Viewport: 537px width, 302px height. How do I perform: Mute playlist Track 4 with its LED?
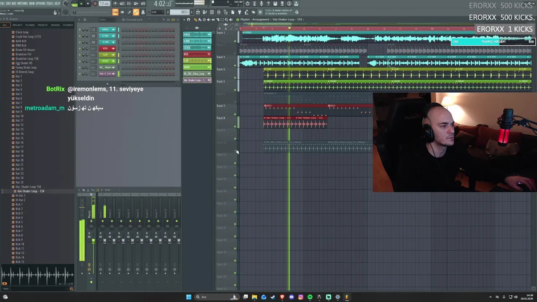click(x=235, y=78)
